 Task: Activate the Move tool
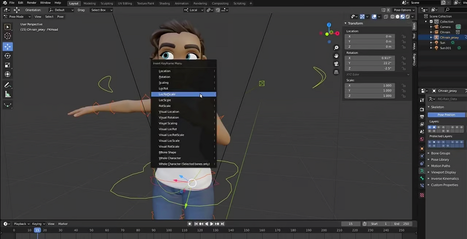[x=8, y=47]
